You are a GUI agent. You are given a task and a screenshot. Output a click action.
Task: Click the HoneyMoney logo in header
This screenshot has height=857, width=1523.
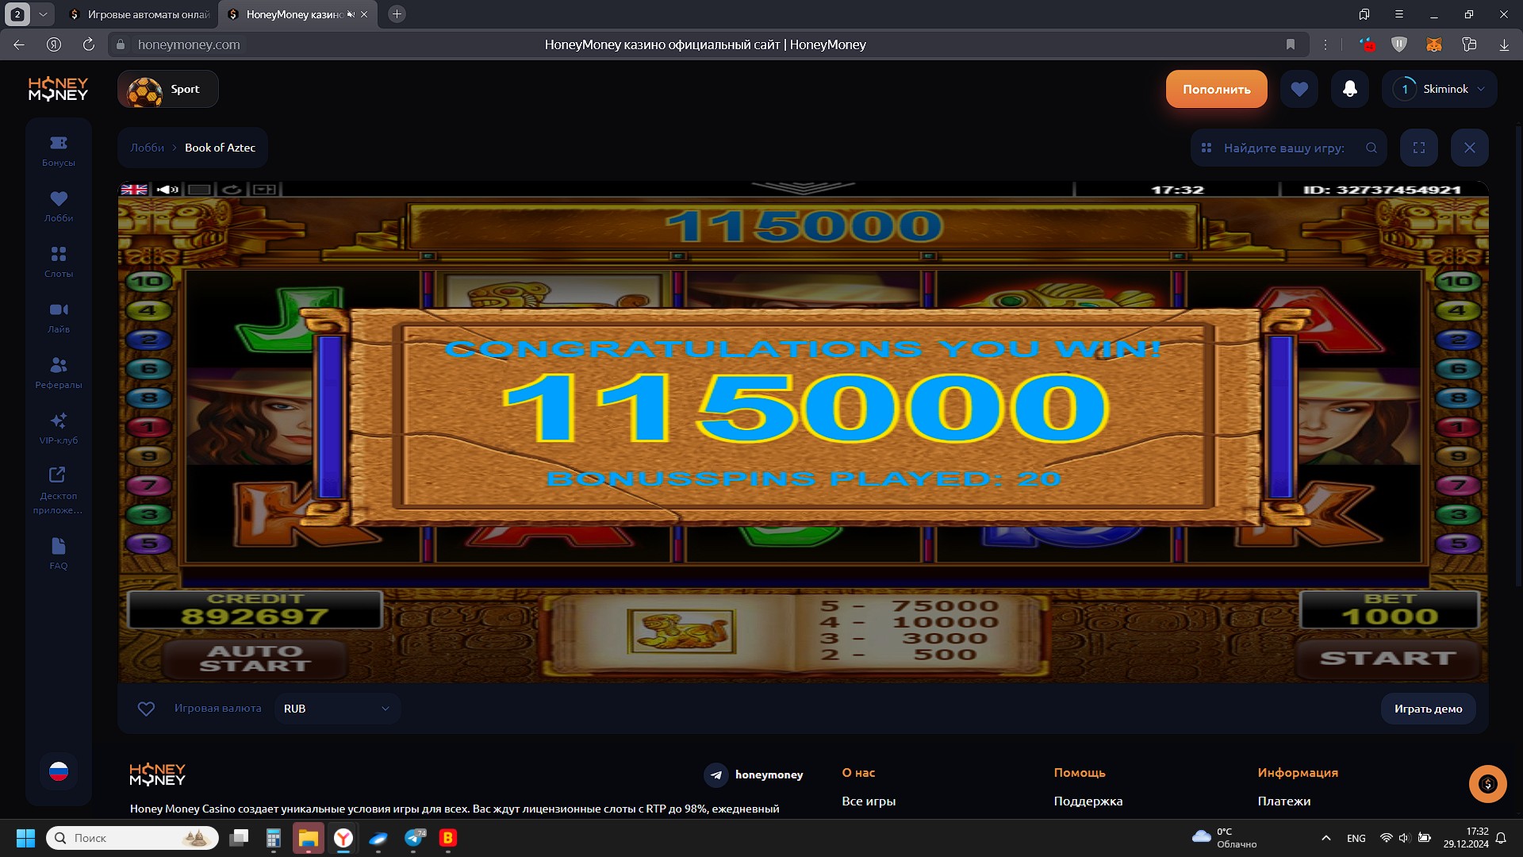pos(58,89)
